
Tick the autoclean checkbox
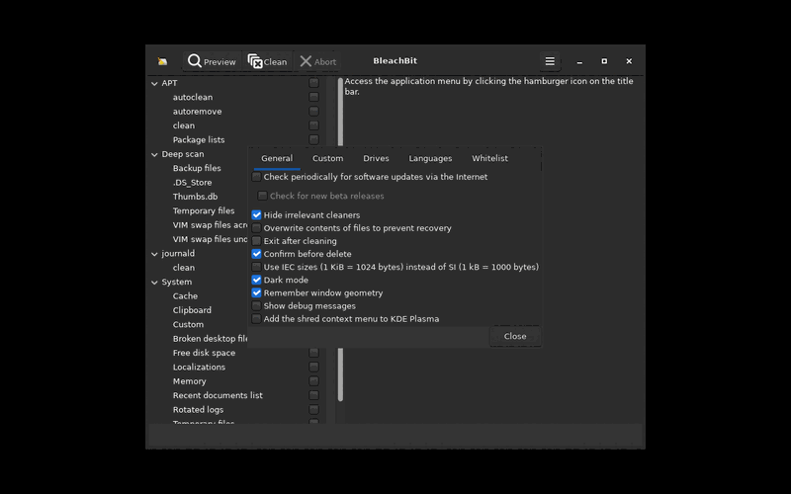click(313, 97)
